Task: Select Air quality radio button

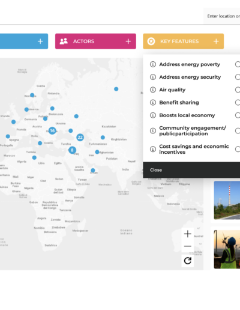Action: tap(238, 90)
